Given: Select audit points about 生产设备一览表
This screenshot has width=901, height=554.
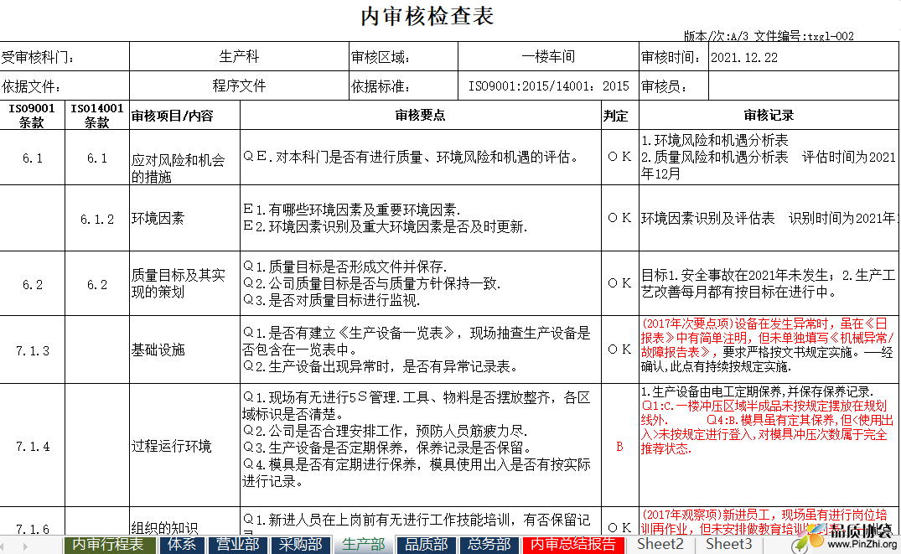Looking at the screenshot, I should coord(421,350).
